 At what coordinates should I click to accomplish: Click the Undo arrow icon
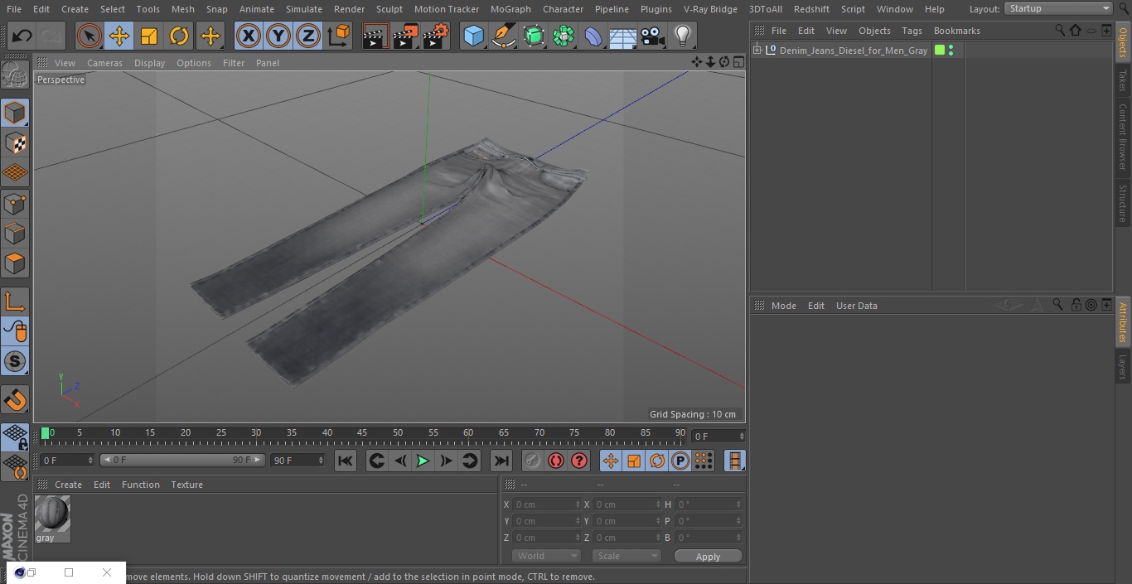[22, 36]
